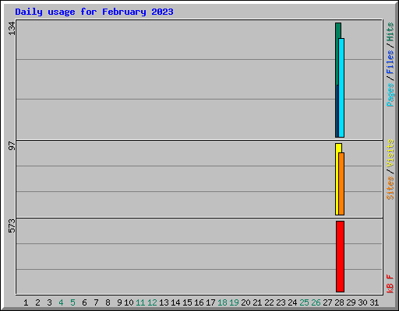Click the Sites legend label

tap(390, 188)
